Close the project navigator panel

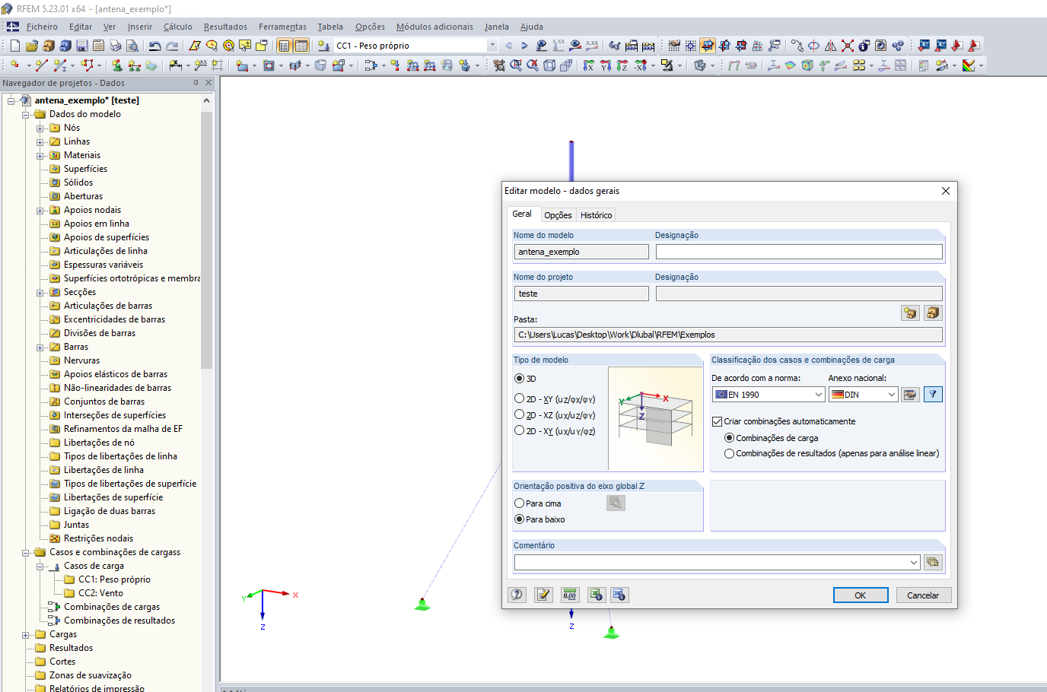click(x=208, y=83)
